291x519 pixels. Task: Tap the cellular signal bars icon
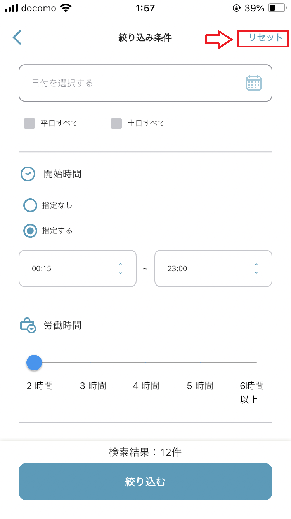(12, 8)
